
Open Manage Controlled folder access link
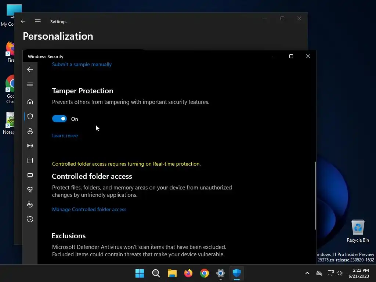(89, 209)
